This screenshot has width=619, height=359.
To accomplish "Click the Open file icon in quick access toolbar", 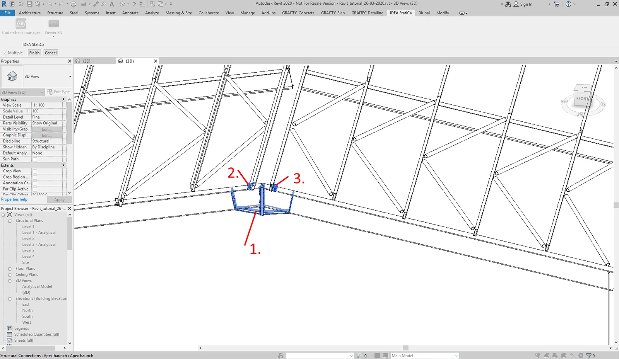I will tap(21, 4).
